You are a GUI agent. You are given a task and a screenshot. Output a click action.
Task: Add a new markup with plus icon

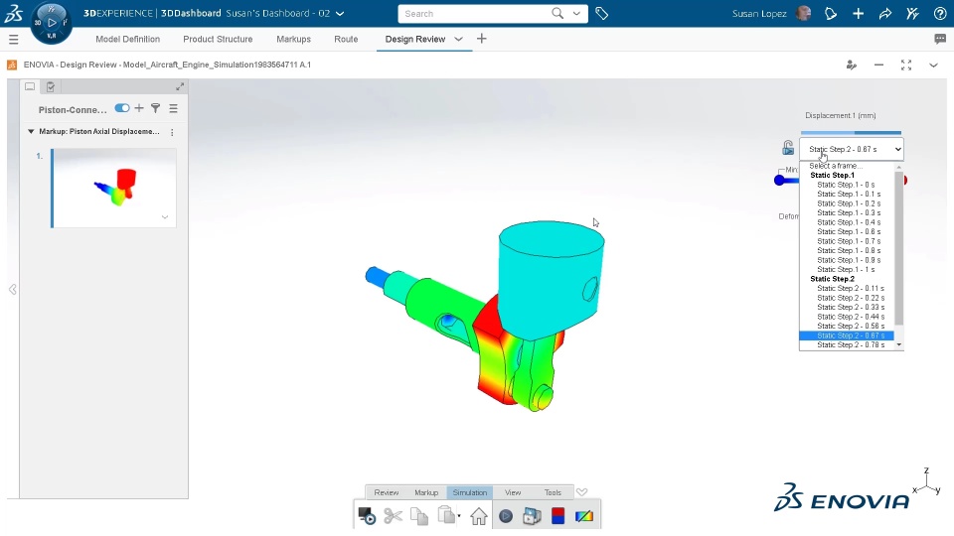(139, 108)
